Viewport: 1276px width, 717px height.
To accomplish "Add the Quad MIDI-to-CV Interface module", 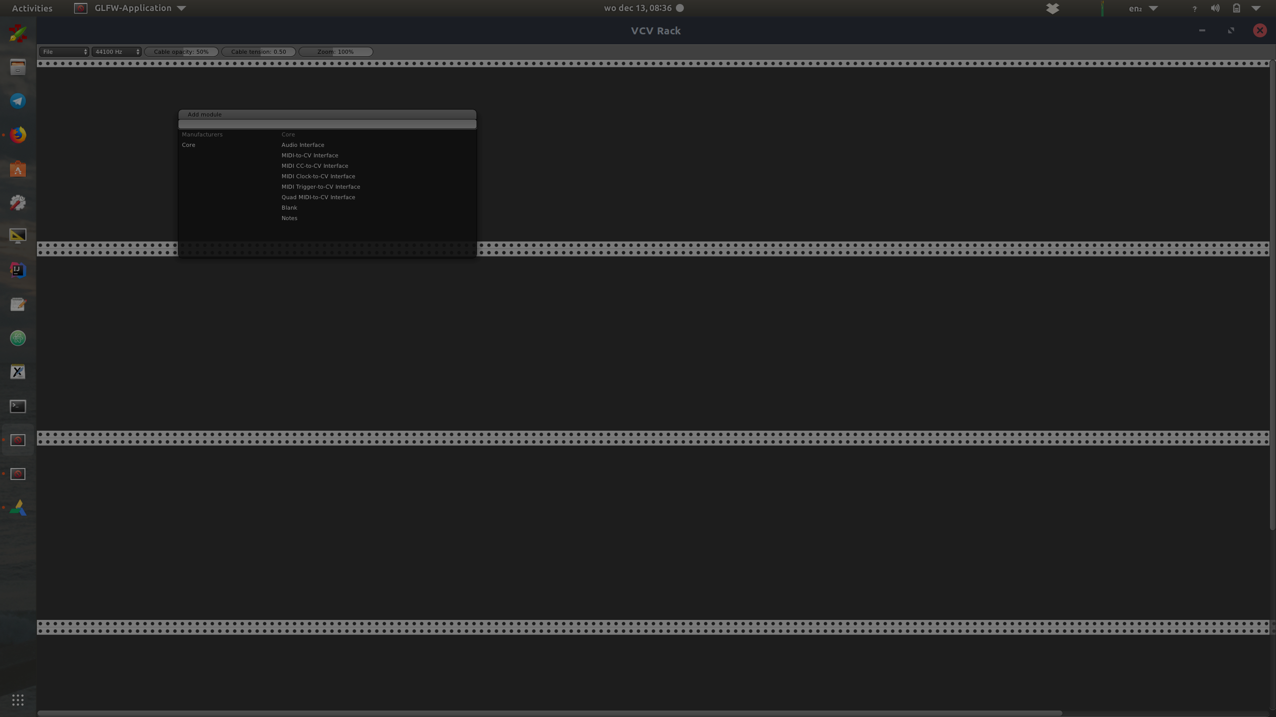I will tap(319, 197).
